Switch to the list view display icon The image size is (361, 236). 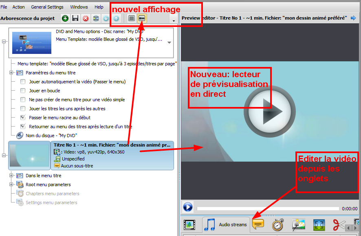tap(132, 18)
